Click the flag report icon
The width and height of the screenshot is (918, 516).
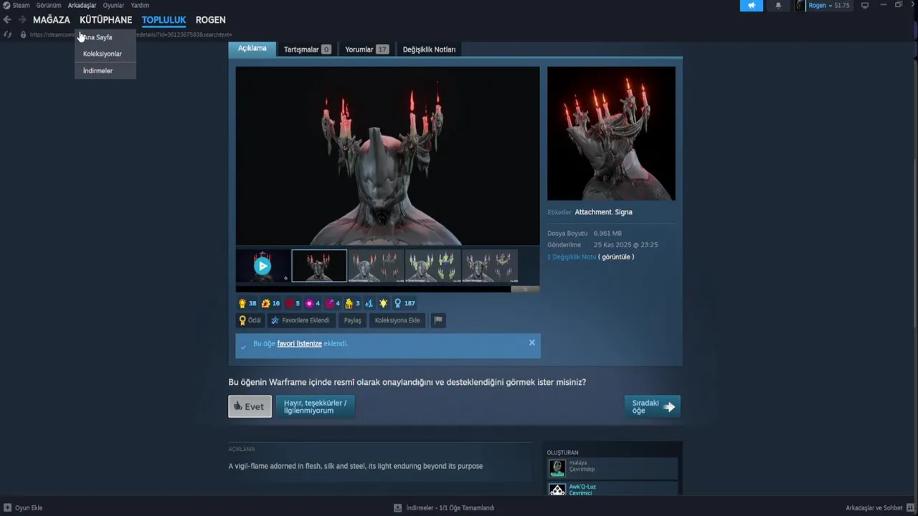(x=438, y=320)
